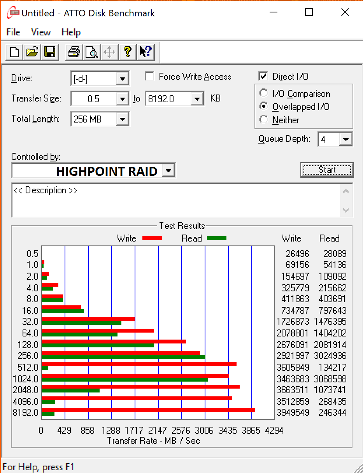Select the I/O Comparison radio button
This screenshot has width=363, height=473.
pyautogui.click(x=264, y=94)
